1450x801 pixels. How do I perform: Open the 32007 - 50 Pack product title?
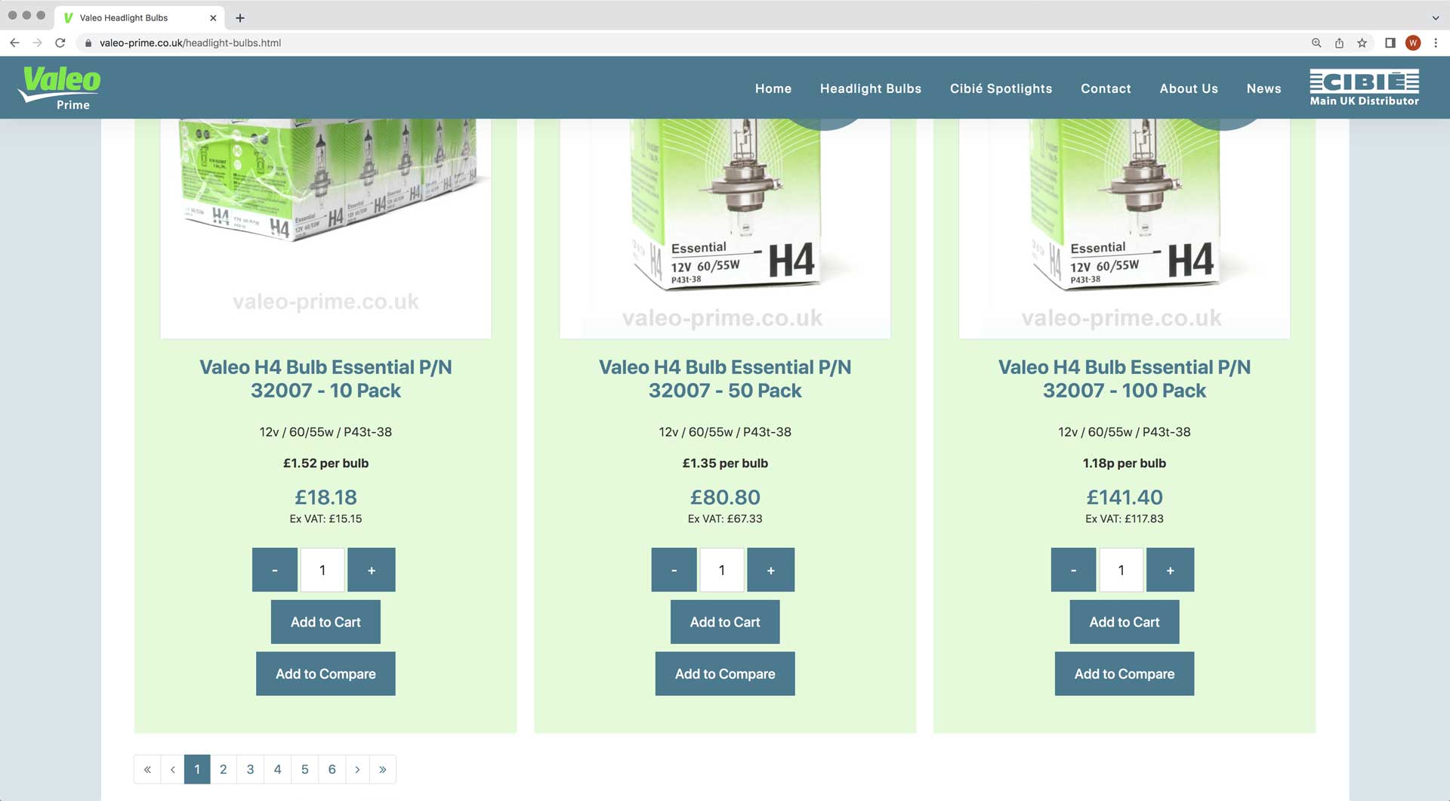[725, 379]
